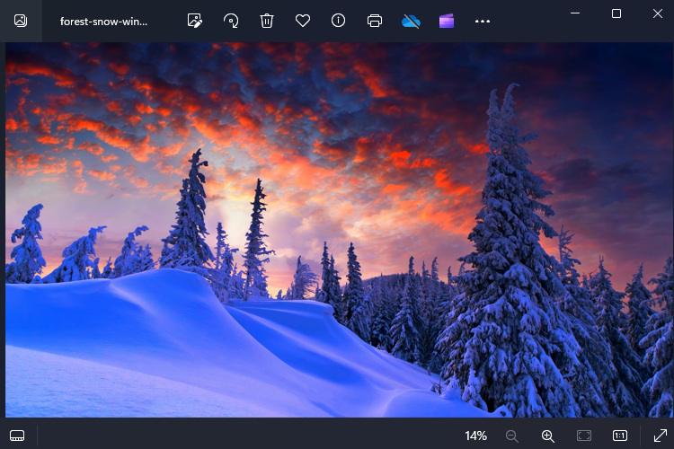674x449 pixels.
Task: Close the Photos window
Action: [x=658, y=13]
